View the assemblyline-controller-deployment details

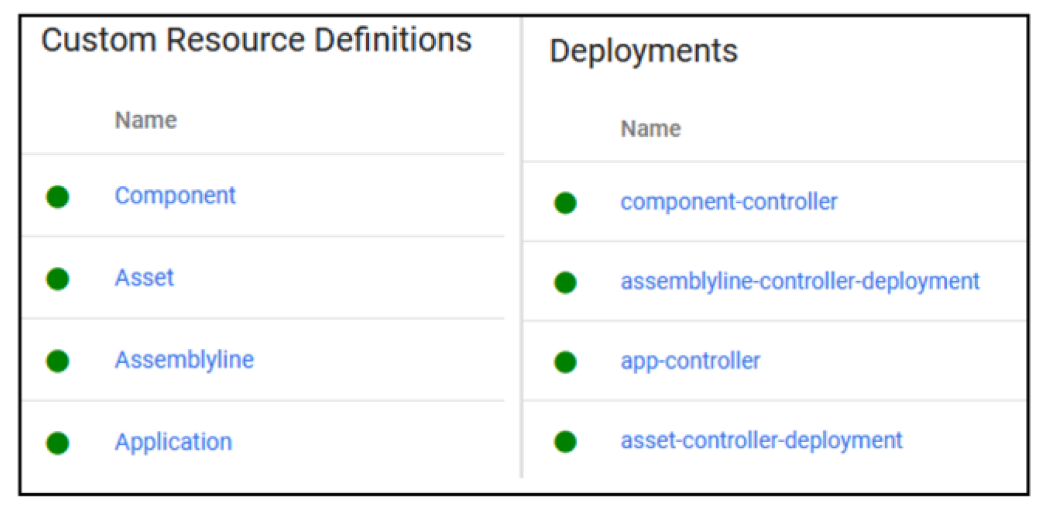(x=799, y=282)
